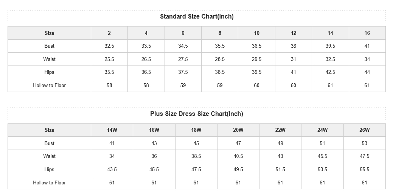Viewport: 393px width, 195px height.
Task: Select the 45.5 hips value for 16W
Action: click(154, 169)
